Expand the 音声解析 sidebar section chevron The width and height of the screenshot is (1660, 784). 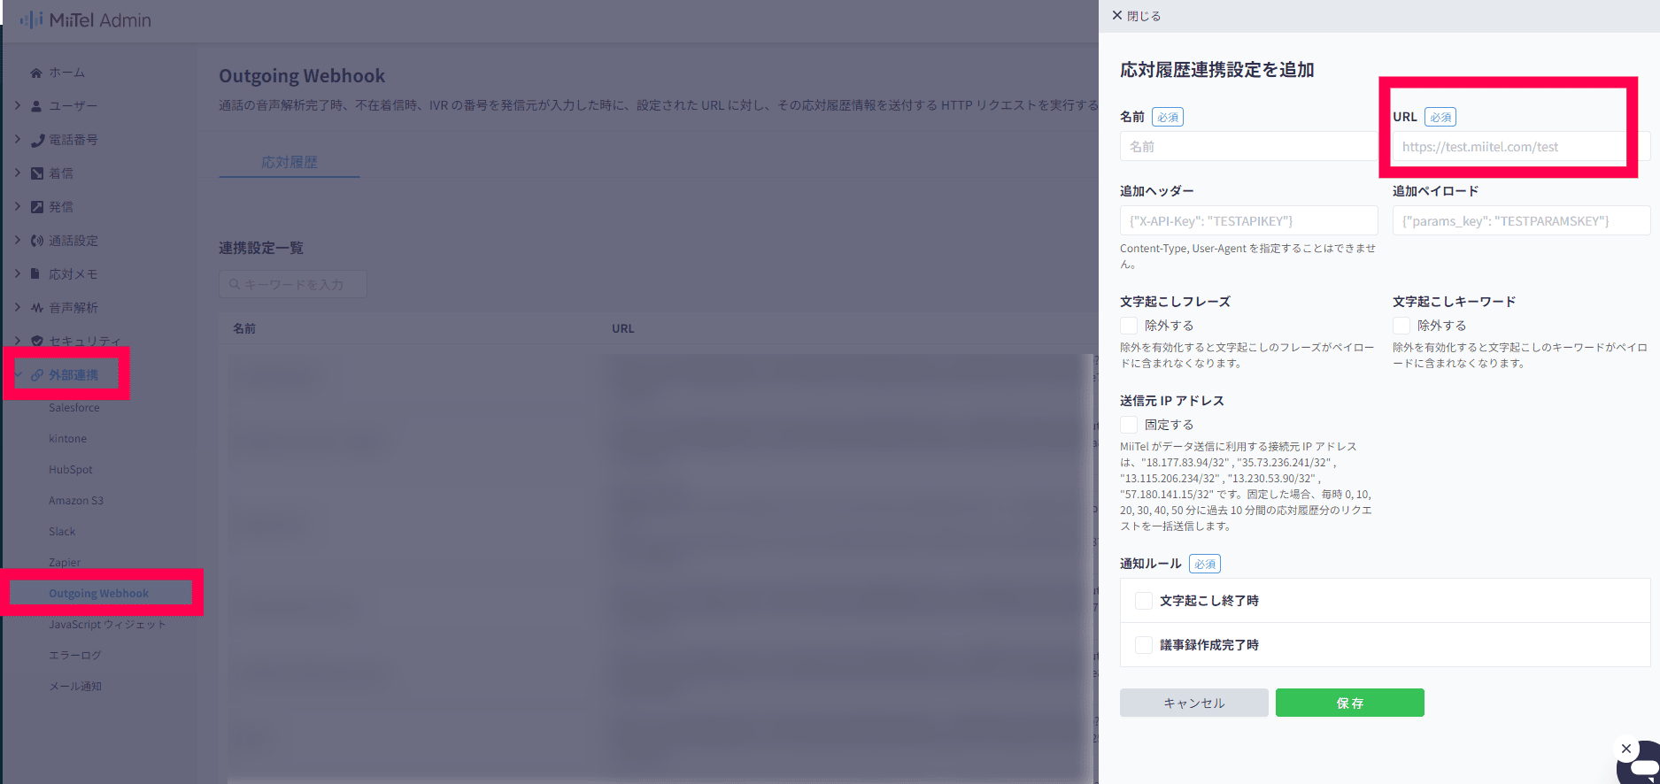pyautogui.click(x=18, y=308)
